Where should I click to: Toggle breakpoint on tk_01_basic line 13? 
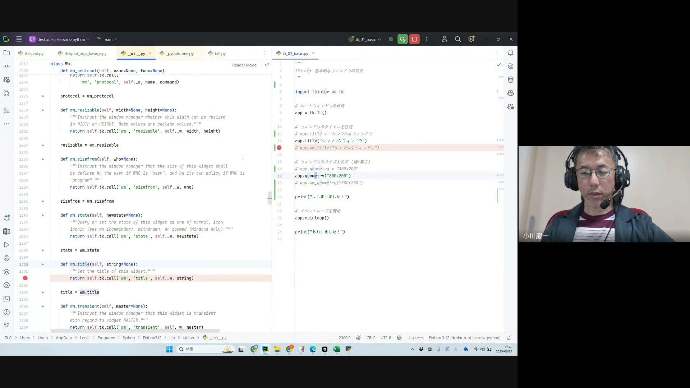tap(279, 148)
